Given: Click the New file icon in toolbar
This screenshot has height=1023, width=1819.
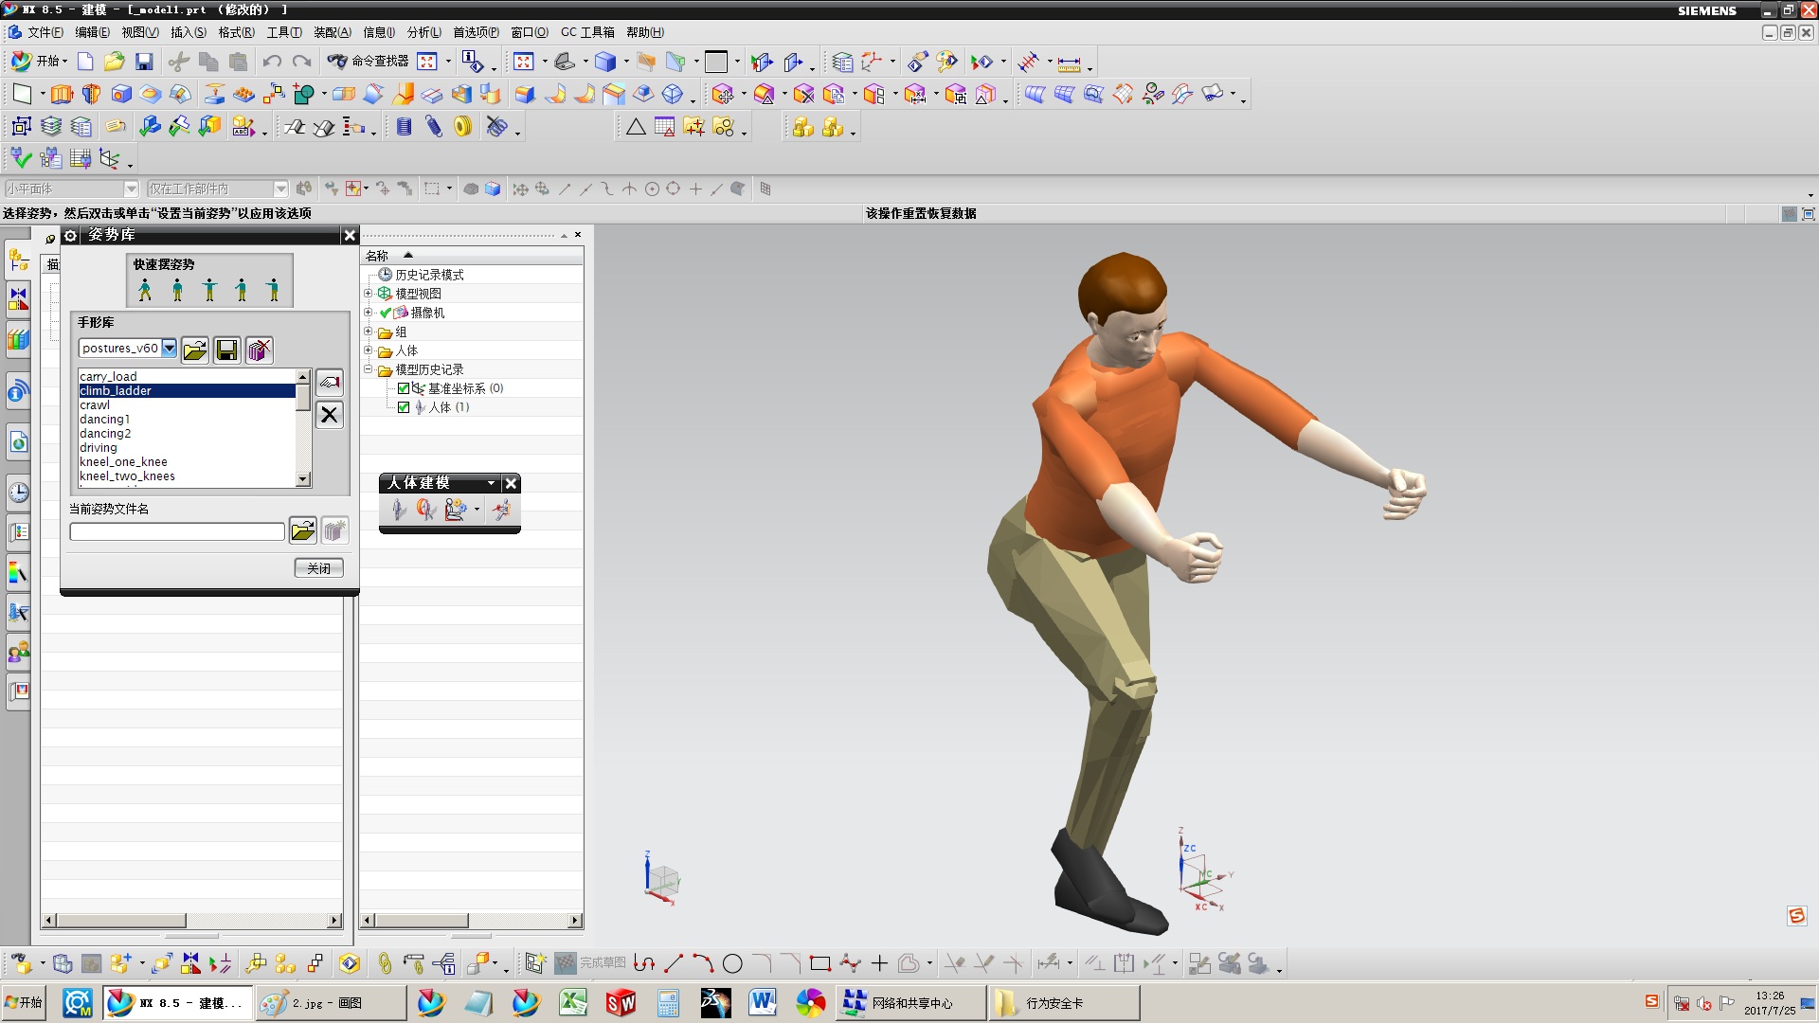Looking at the screenshot, I should click(x=85, y=62).
